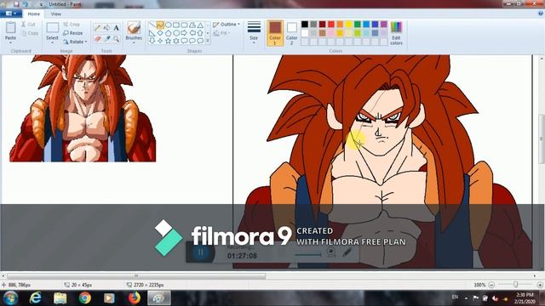Open the shape Fill dropdown
This screenshot has height=306, width=545.
coord(221,33)
